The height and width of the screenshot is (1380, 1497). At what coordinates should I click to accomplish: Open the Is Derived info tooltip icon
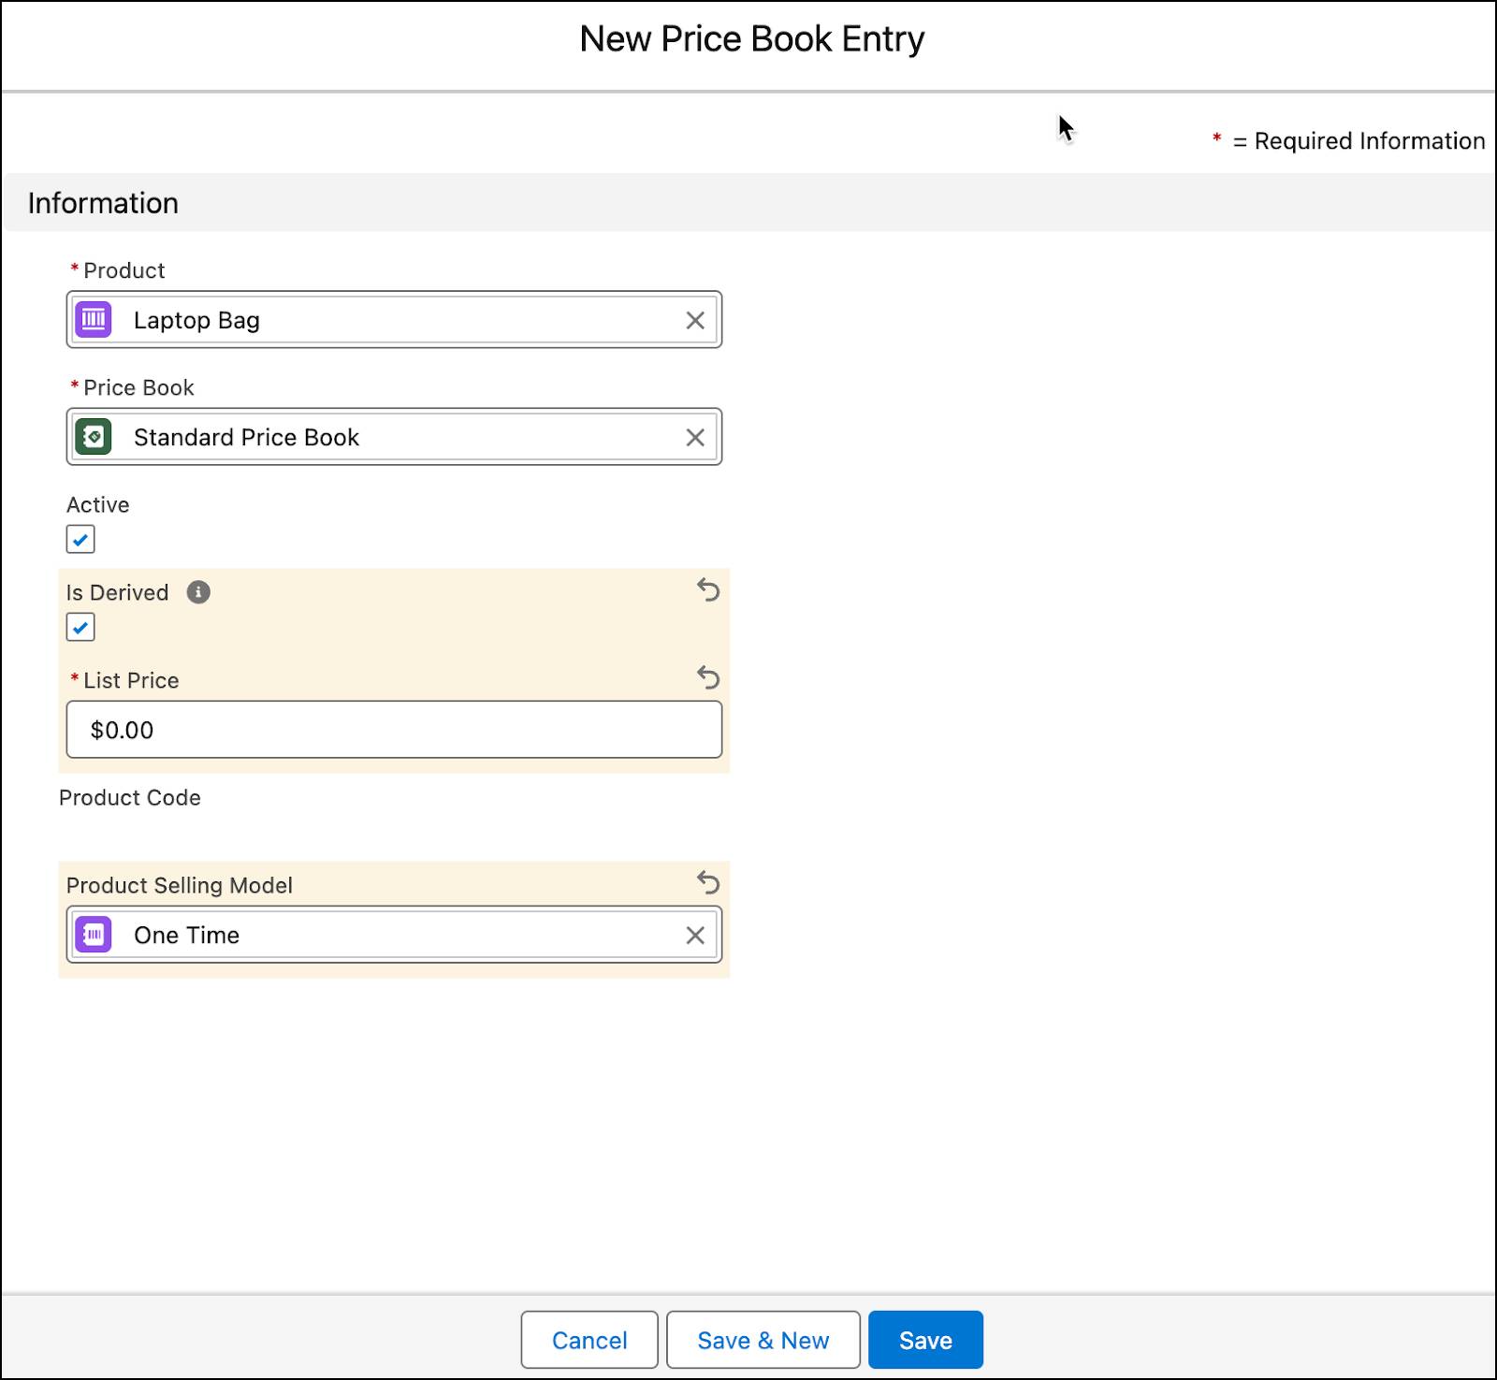click(198, 592)
